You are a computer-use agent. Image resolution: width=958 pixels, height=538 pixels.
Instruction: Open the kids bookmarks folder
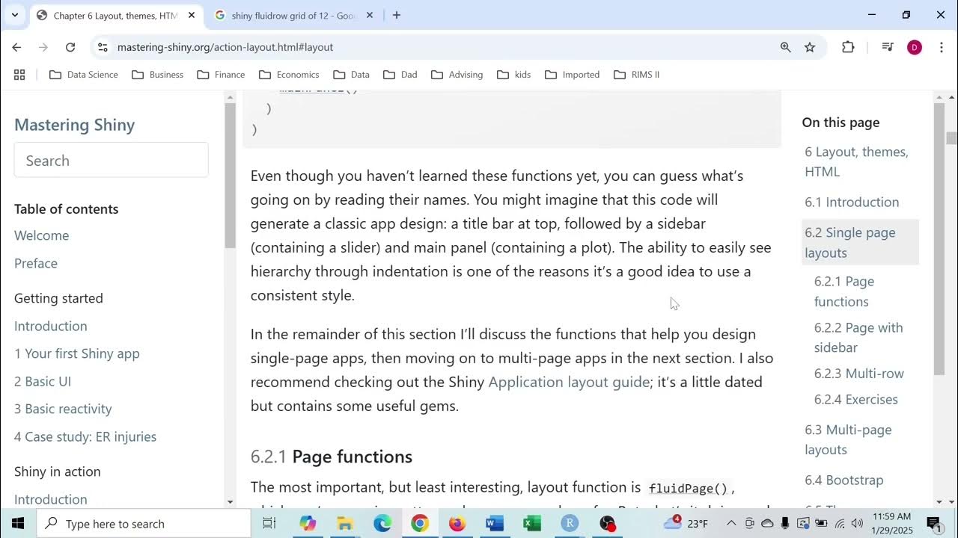point(513,75)
